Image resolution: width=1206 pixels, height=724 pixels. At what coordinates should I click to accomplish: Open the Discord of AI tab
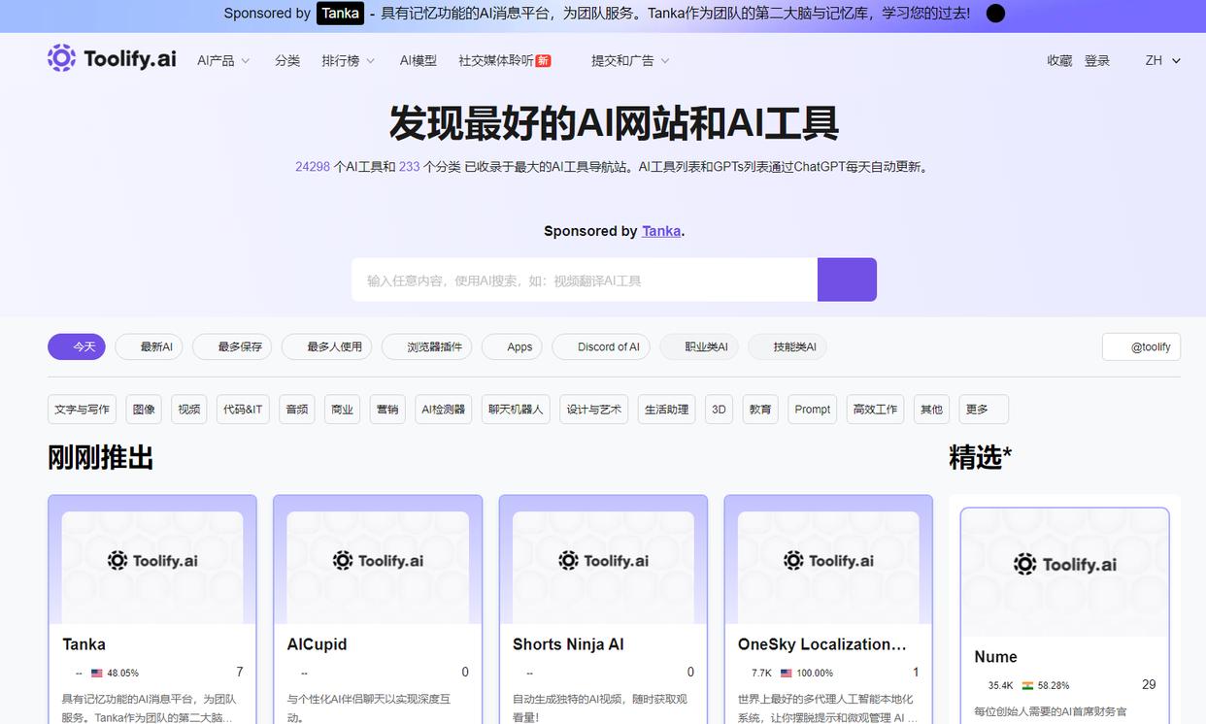click(x=601, y=346)
